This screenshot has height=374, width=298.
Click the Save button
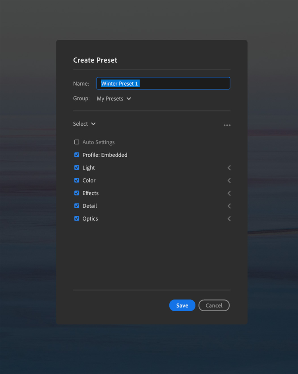(182, 305)
